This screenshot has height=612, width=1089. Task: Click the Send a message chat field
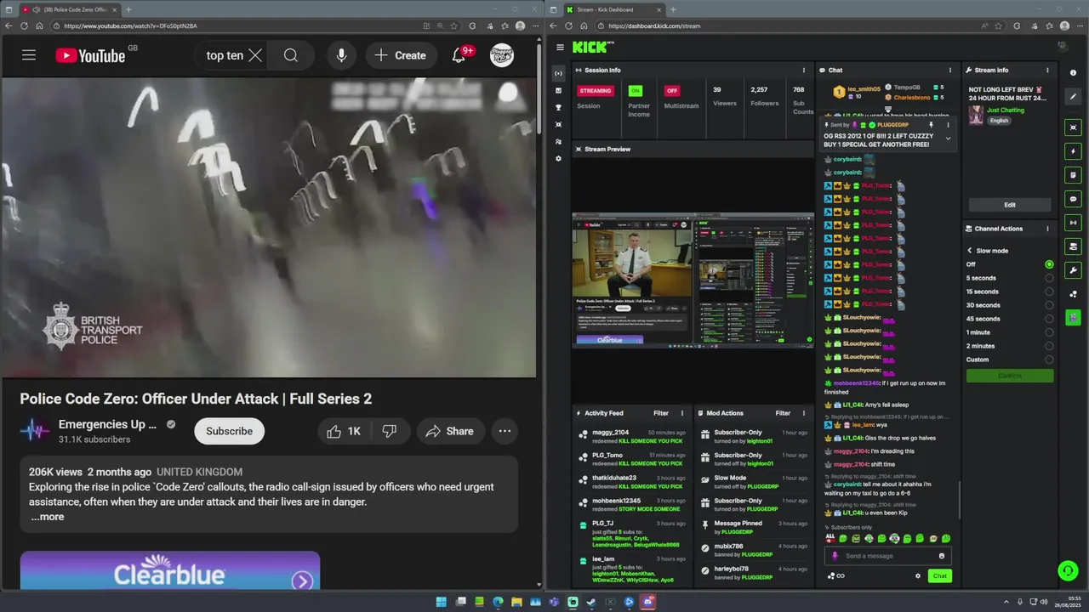tap(888, 556)
